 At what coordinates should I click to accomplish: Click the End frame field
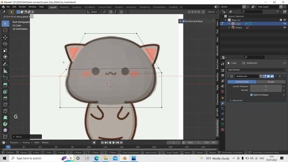(x=210, y=143)
